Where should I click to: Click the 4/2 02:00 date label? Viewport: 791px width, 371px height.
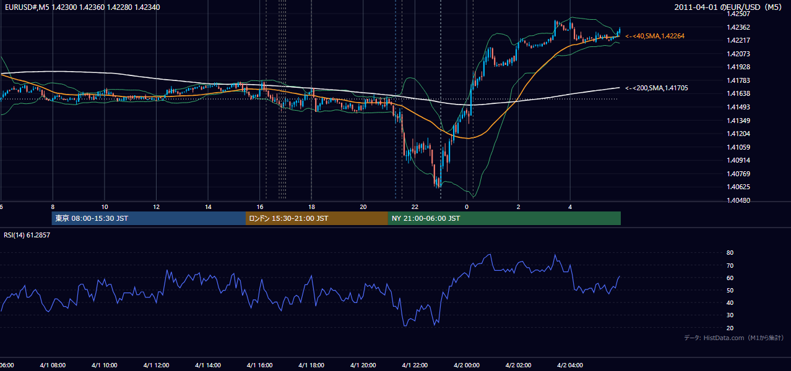point(519,365)
